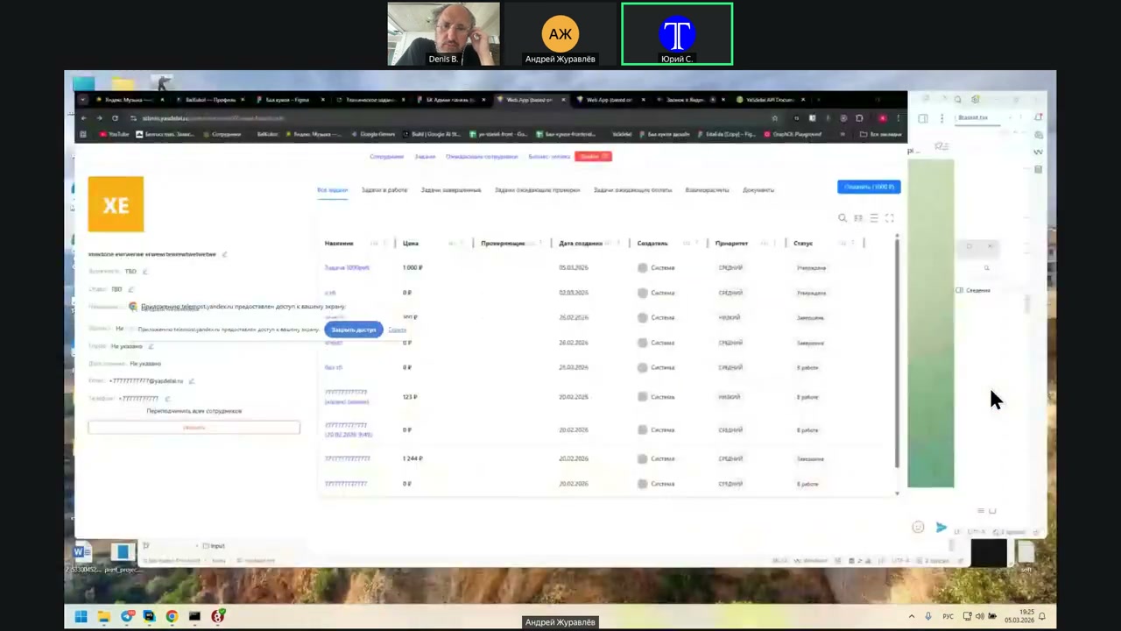1121x631 pixels.
Task: Open the Документы tab
Action: (x=758, y=189)
